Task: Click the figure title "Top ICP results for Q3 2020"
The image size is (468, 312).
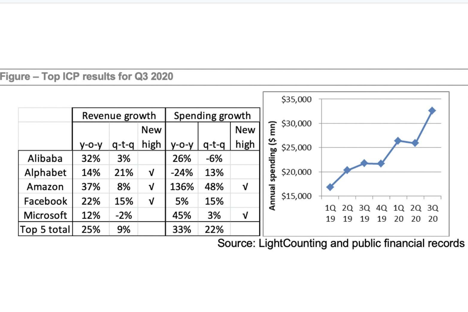Action: click(x=107, y=76)
